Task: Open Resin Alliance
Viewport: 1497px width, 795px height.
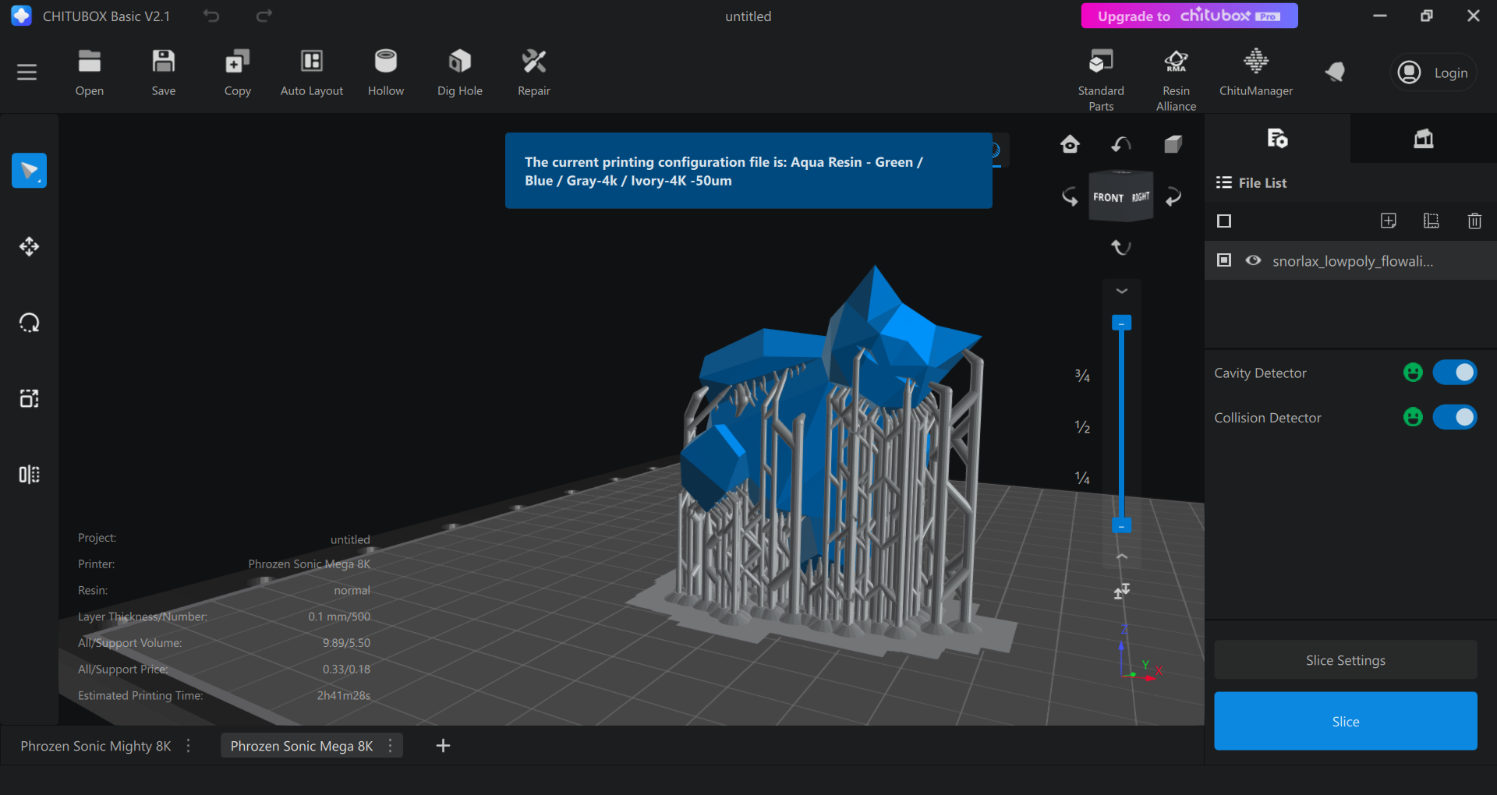Action: (x=1176, y=79)
